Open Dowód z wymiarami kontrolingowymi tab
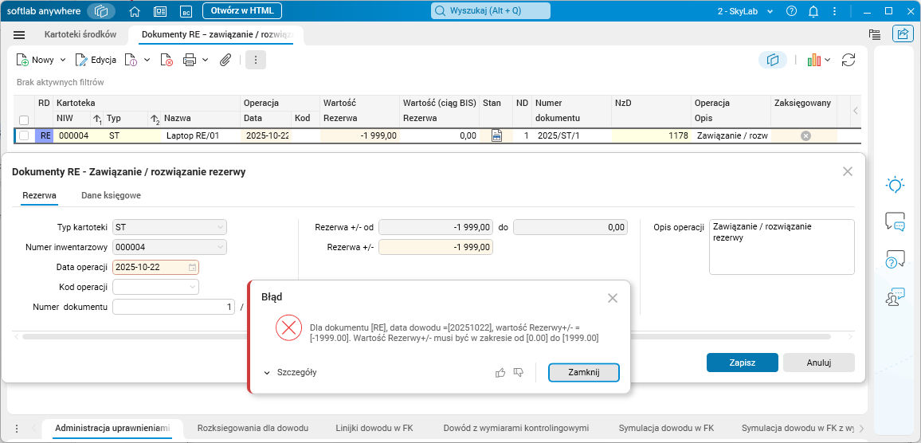This screenshot has height=443, width=921. pyautogui.click(x=516, y=428)
